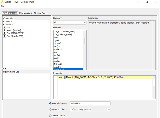The width and height of the screenshot is (160, 118).
Task: Click type icon beside Count(REG_COVID) column
Action: (4, 33)
